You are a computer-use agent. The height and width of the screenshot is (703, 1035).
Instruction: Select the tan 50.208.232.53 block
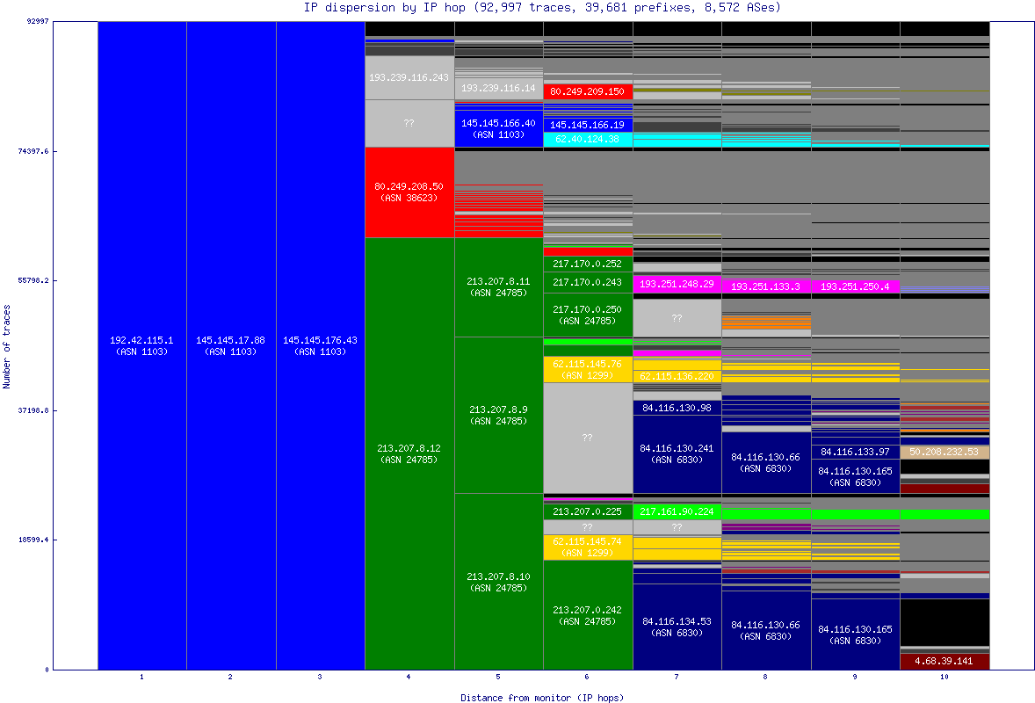(943, 451)
